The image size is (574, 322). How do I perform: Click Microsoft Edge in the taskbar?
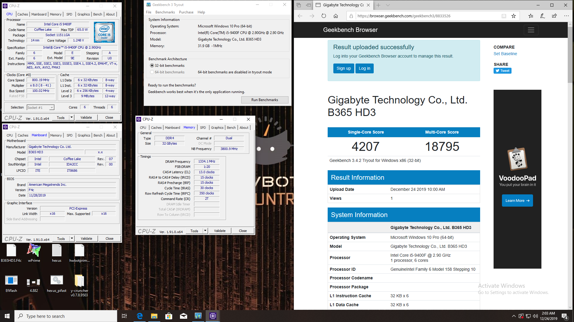pos(140,316)
